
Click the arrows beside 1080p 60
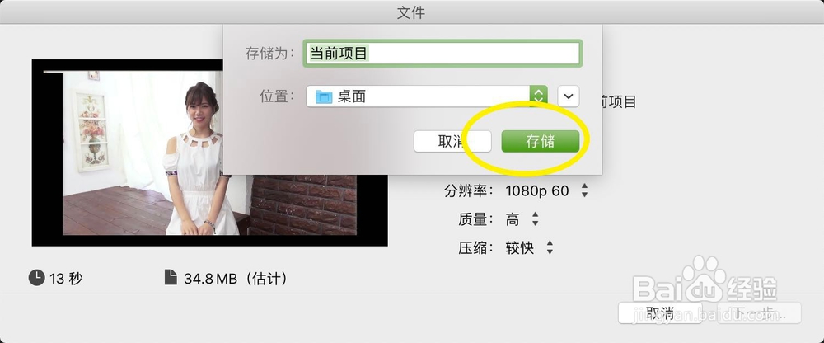[x=584, y=191]
